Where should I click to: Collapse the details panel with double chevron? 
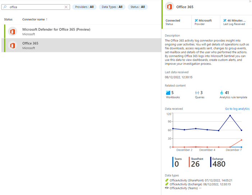[250, 2]
